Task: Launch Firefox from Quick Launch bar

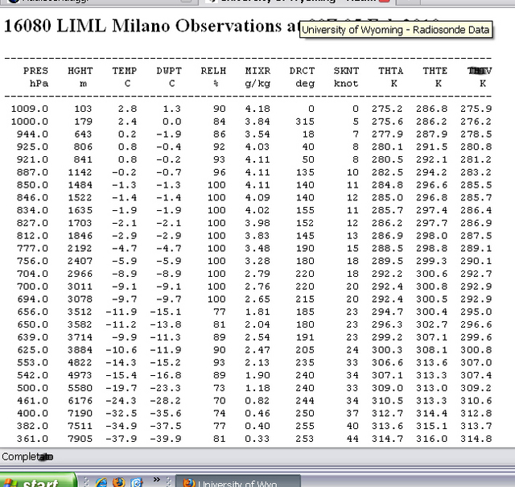Action: (119, 482)
